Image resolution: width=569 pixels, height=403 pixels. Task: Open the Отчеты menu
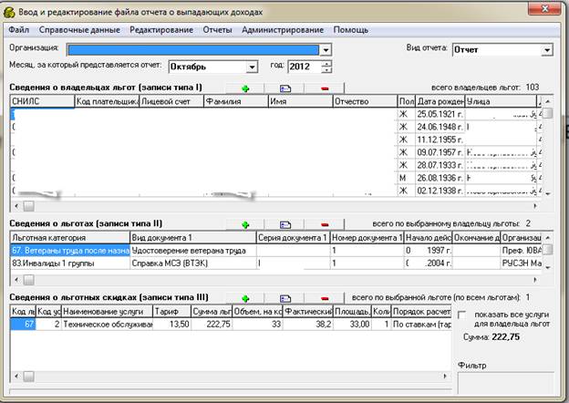click(x=217, y=30)
